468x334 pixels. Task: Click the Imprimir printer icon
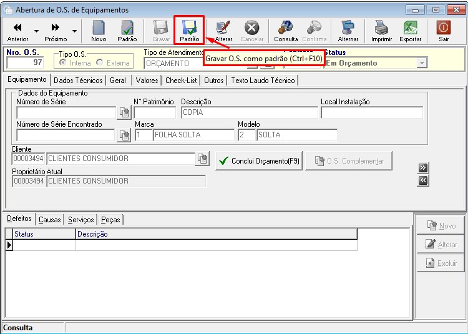[x=381, y=28]
